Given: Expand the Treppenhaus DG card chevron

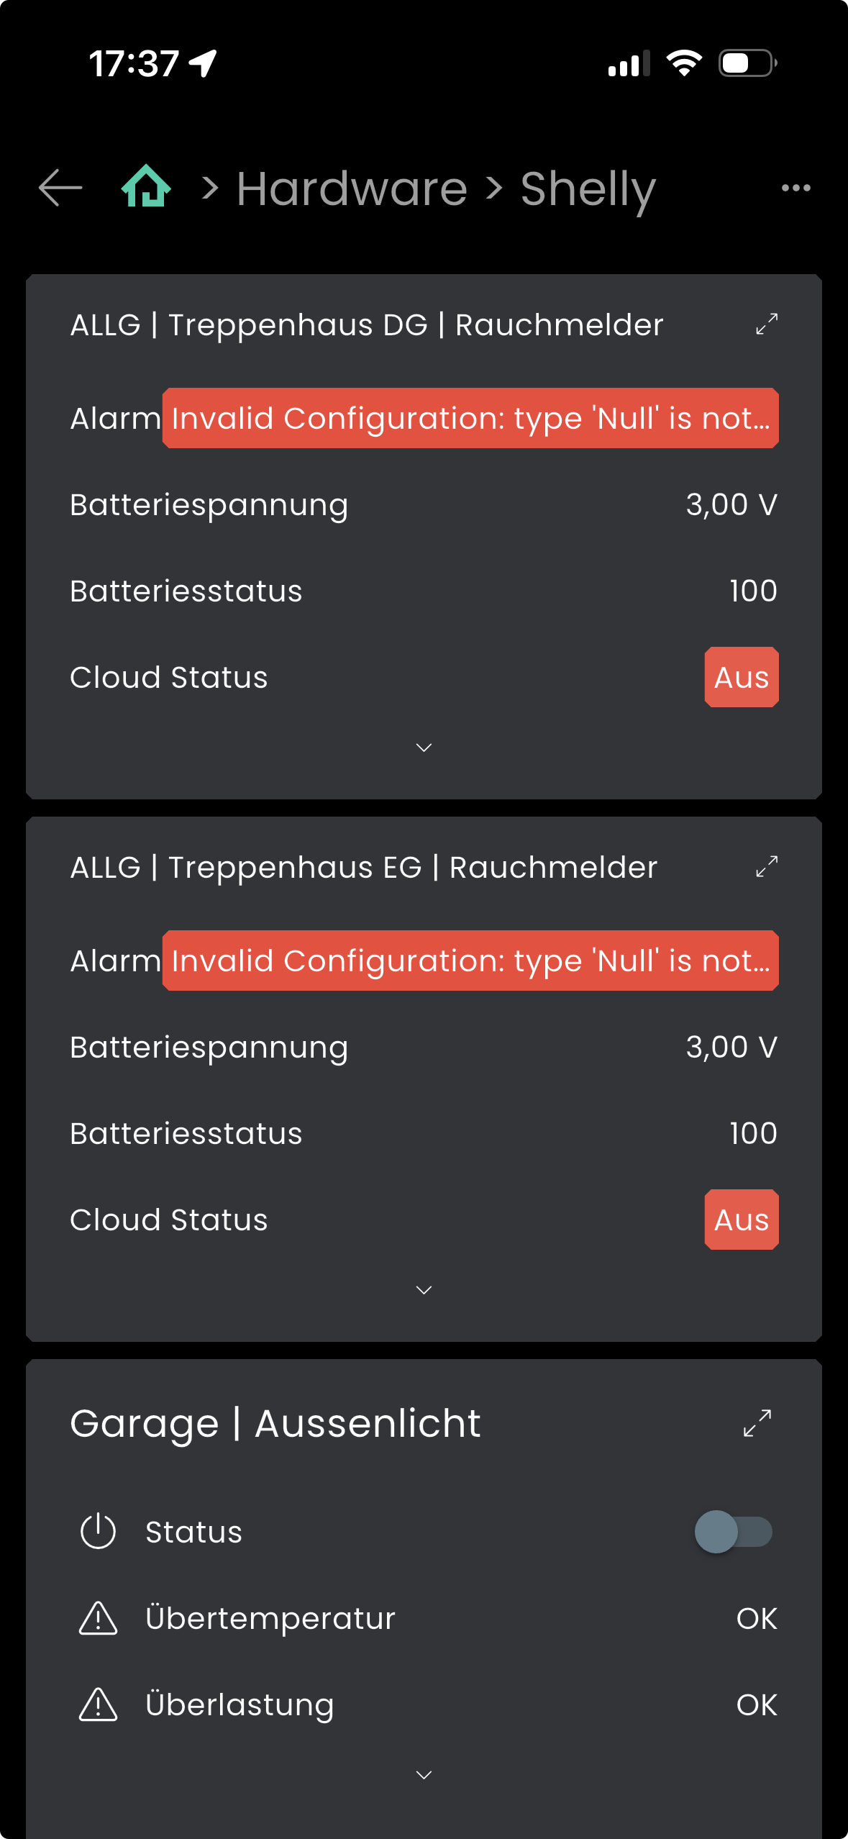Looking at the screenshot, I should [424, 748].
